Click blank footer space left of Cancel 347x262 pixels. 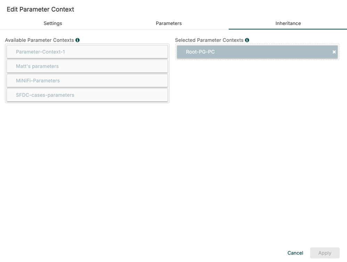click(x=139, y=253)
